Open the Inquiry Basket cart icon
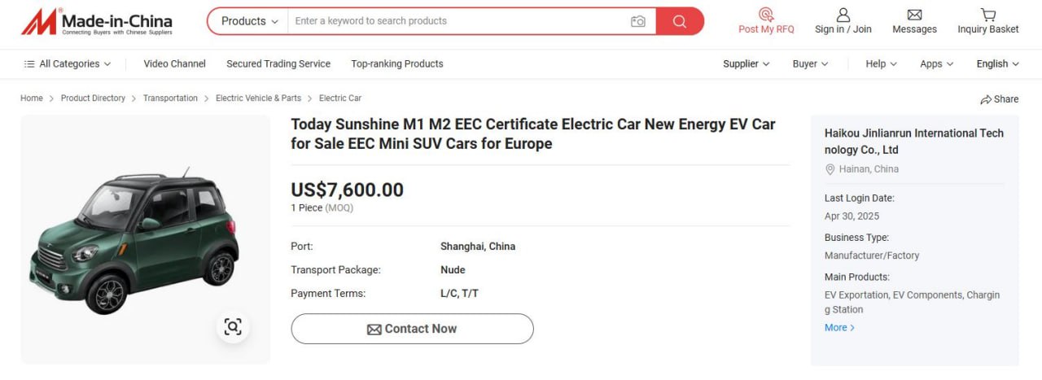This screenshot has height=380, width=1042. point(988,15)
